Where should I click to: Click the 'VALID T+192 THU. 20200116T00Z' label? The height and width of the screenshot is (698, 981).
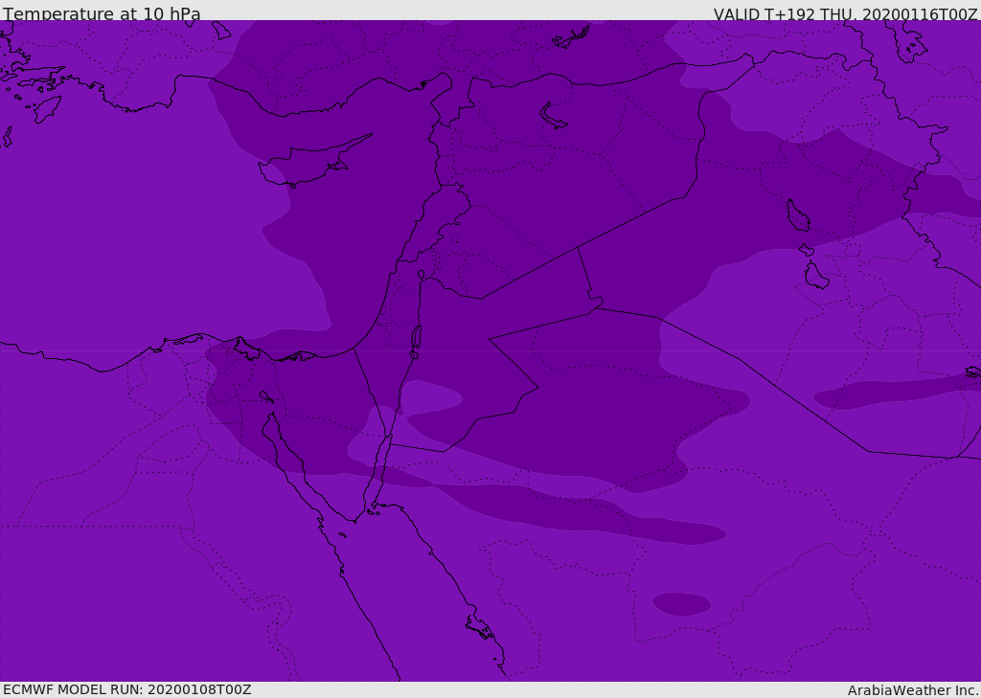pos(846,13)
